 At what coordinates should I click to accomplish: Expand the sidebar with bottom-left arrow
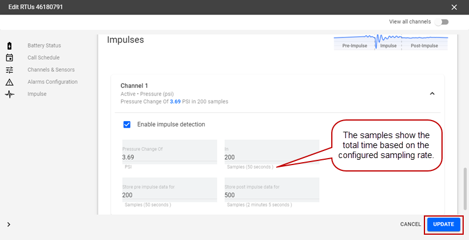click(9, 224)
